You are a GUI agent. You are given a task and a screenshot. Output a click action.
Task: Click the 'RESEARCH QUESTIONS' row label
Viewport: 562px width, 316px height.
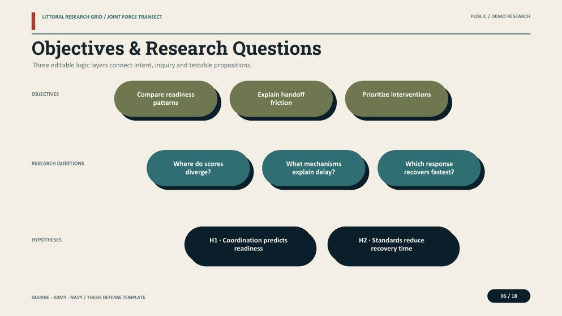(x=58, y=163)
